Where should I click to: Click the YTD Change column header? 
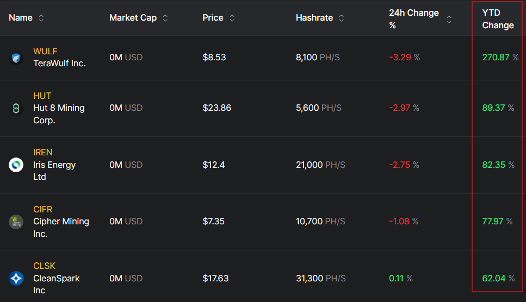[x=498, y=19]
